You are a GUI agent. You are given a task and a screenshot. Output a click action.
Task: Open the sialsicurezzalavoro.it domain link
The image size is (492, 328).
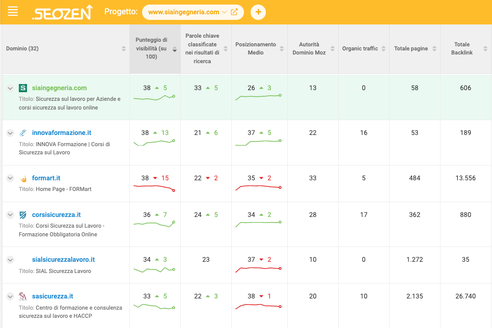63,260
